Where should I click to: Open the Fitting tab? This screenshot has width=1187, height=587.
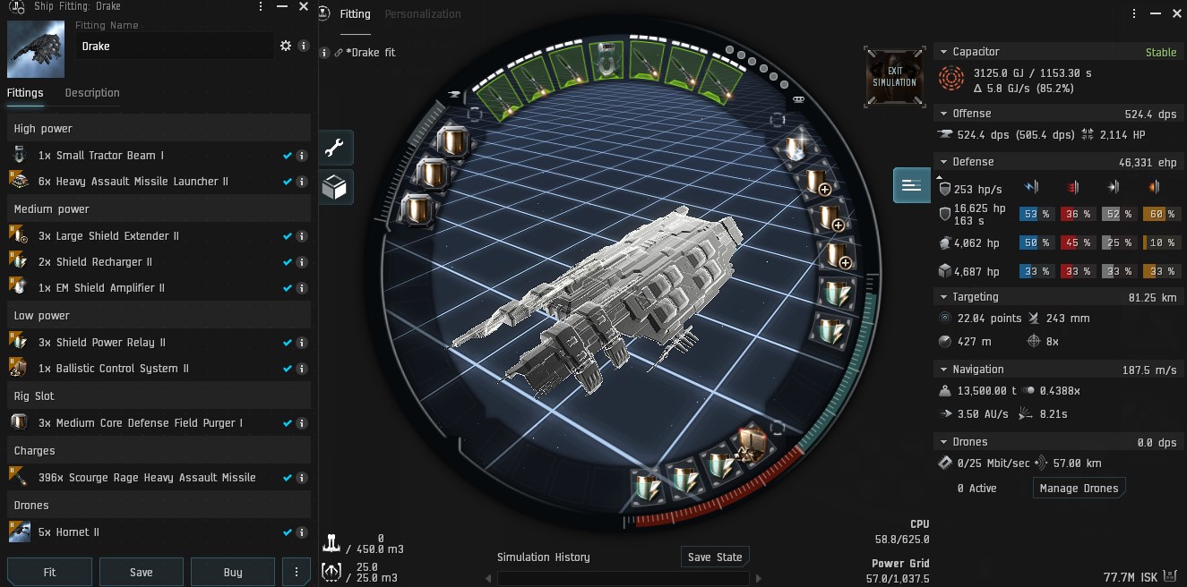point(355,14)
